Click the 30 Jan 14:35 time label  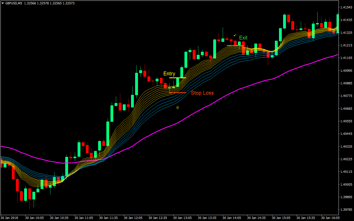[x=256, y=218]
